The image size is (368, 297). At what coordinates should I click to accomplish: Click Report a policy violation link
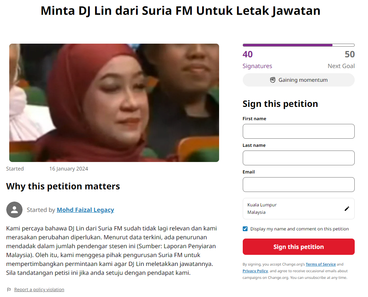pyautogui.click(x=39, y=290)
